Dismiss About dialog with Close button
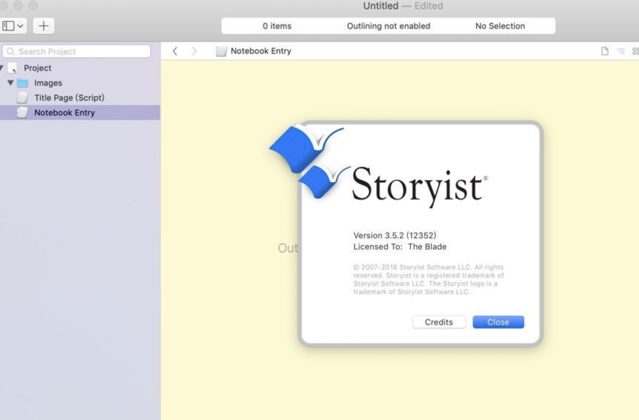 click(498, 322)
